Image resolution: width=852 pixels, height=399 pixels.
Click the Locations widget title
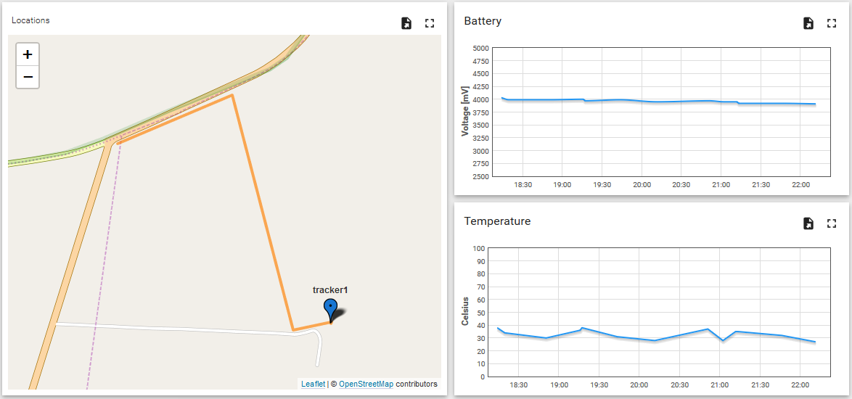[x=30, y=20]
